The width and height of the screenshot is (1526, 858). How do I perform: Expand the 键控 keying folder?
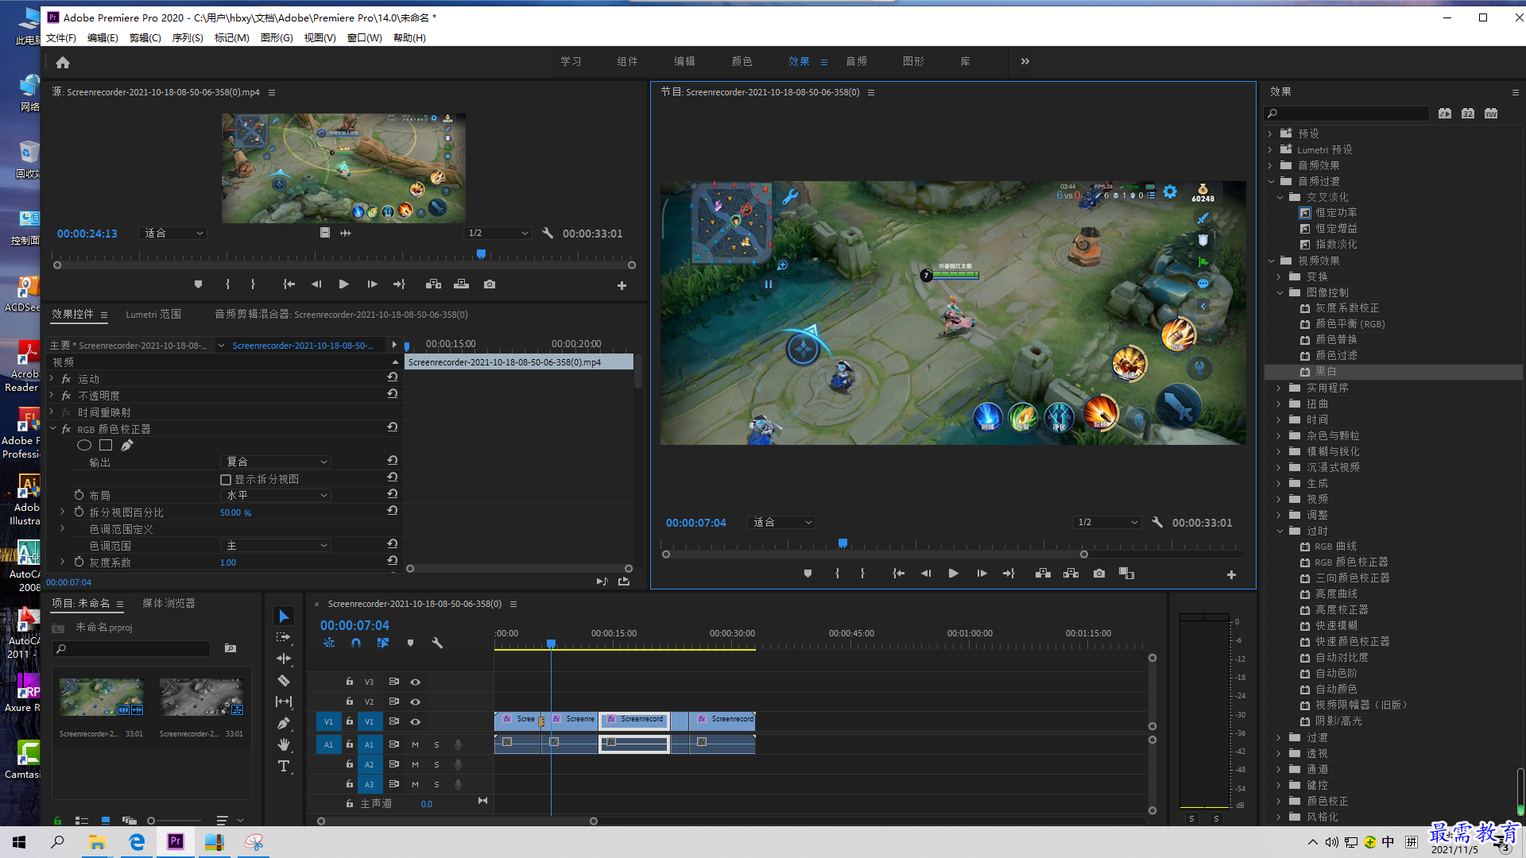[x=1280, y=785]
